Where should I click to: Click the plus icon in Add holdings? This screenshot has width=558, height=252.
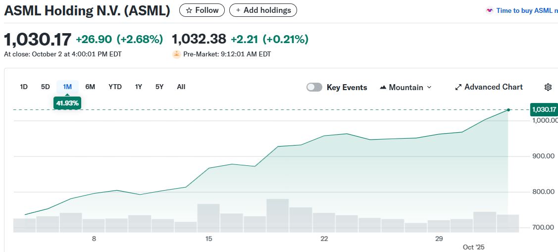pyautogui.click(x=238, y=10)
